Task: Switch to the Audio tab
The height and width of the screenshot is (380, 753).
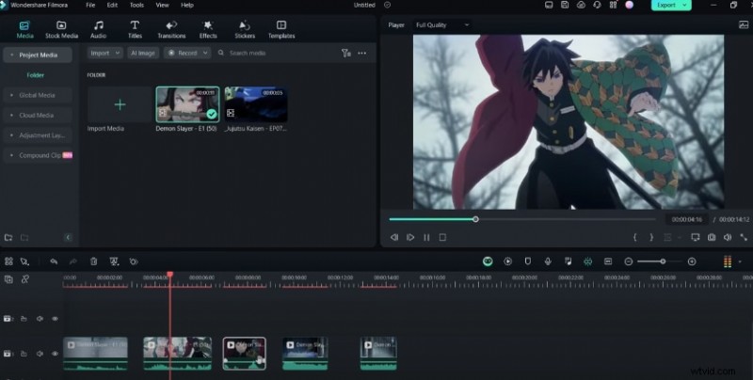Action: pyautogui.click(x=99, y=29)
